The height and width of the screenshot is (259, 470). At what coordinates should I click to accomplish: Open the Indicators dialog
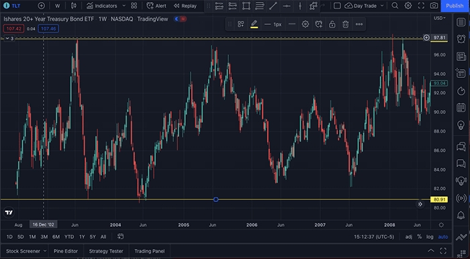pyautogui.click(x=102, y=5)
